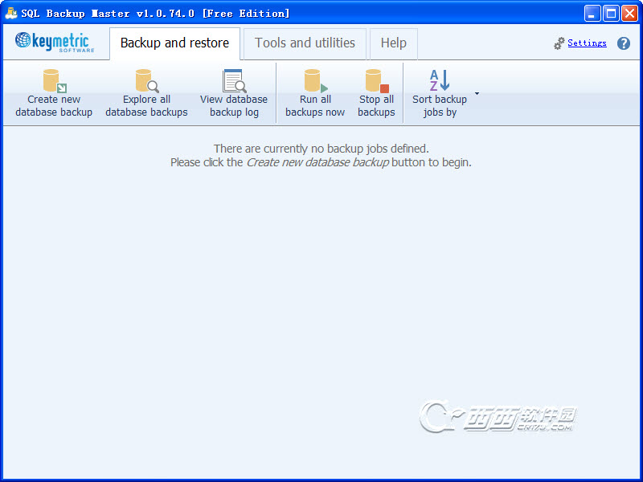Click the keymetric software logo
This screenshot has height=482, width=643.
[55, 43]
